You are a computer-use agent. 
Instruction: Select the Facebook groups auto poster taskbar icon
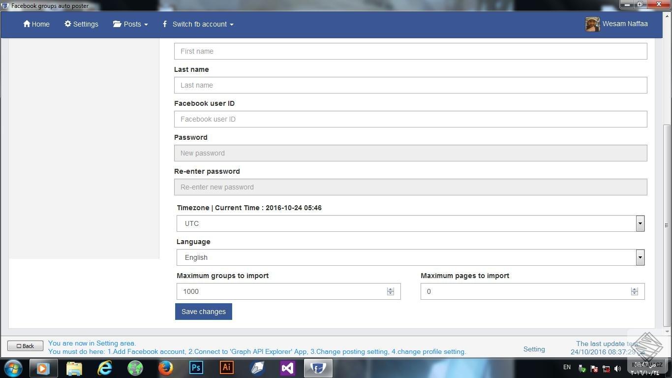click(318, 368)
